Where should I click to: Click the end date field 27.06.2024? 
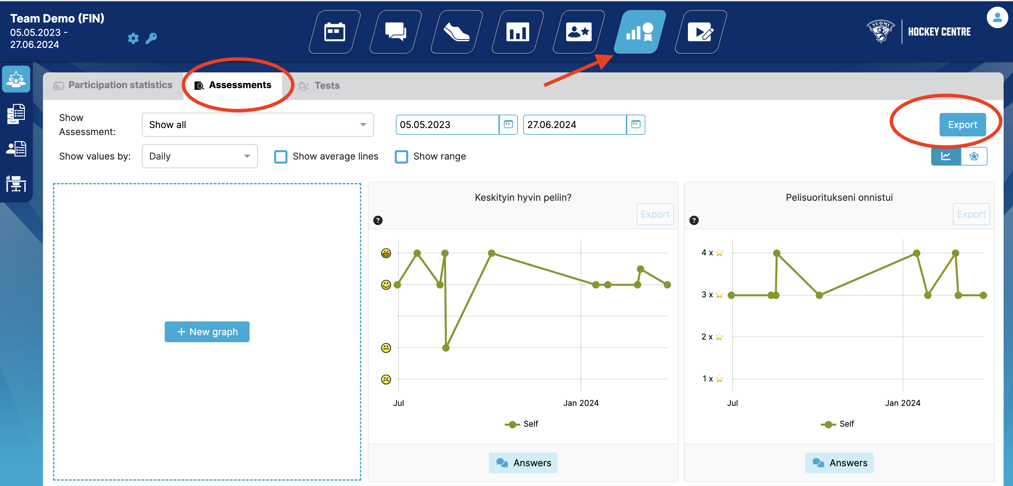point(575,125)
